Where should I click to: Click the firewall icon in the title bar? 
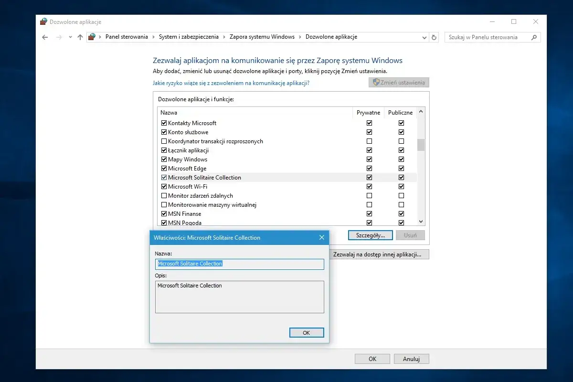pos(43,21)
